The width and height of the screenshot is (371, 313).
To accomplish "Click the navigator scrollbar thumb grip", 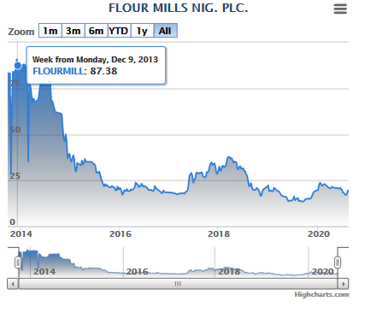I will tap(178, 284).
